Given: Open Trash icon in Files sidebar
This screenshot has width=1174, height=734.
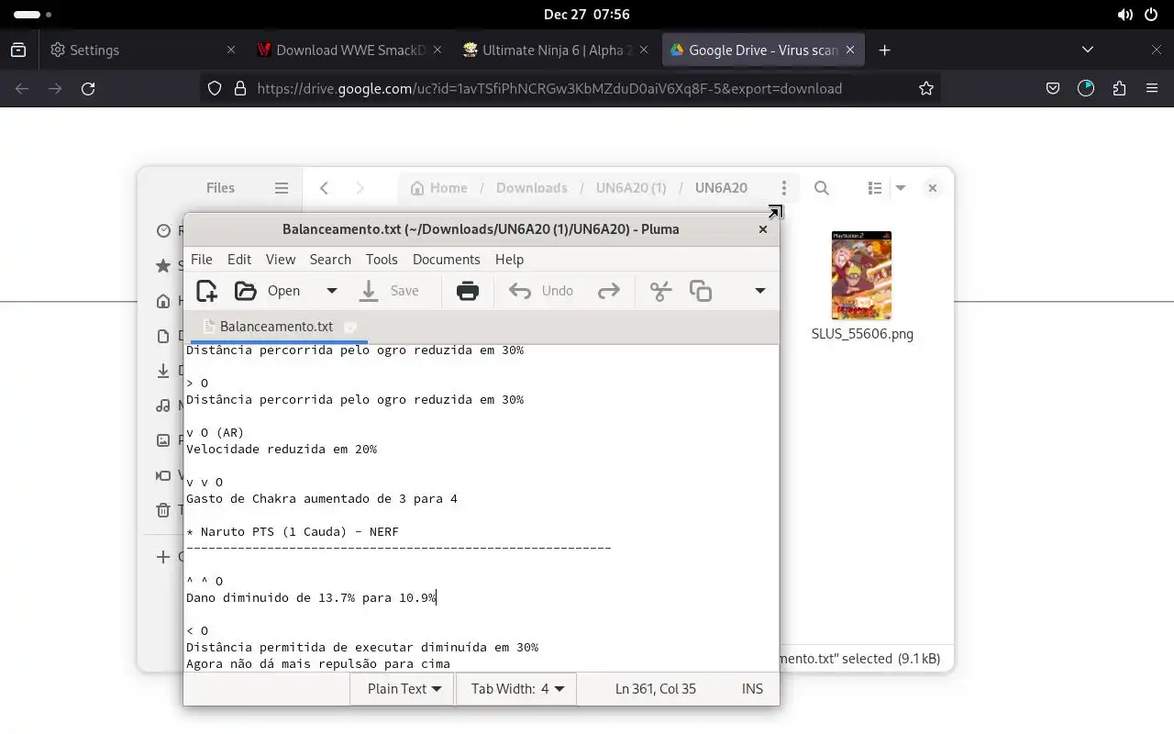Looking at the screenshot, I should tap(163, 510).
